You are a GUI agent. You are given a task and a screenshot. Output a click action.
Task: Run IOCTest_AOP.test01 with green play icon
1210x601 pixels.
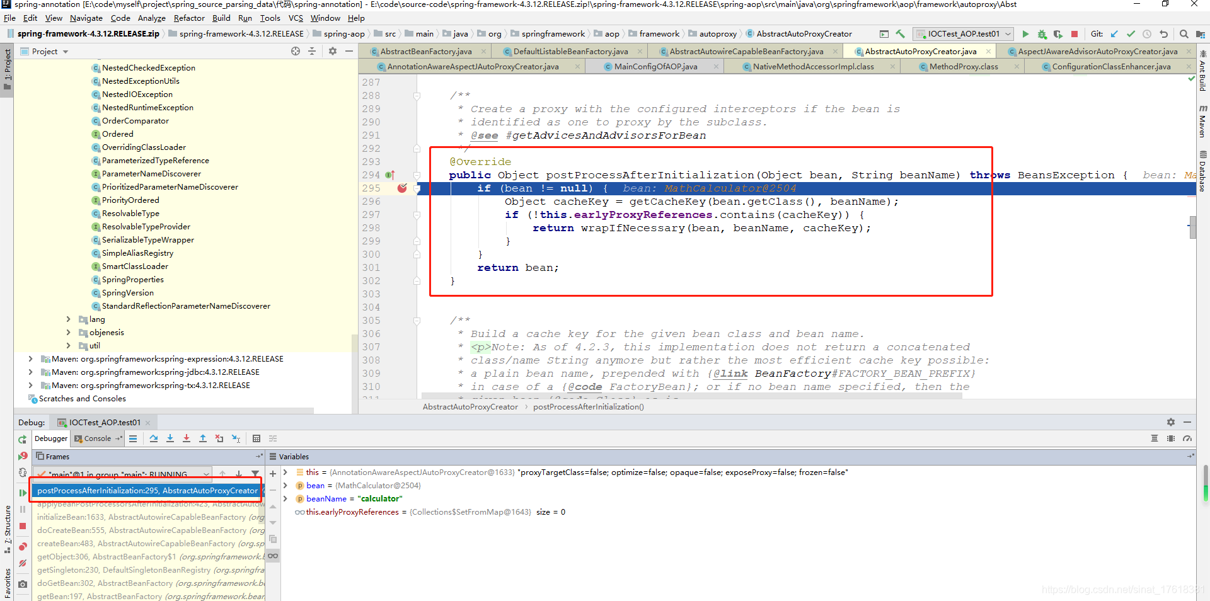pos(1025,34)
